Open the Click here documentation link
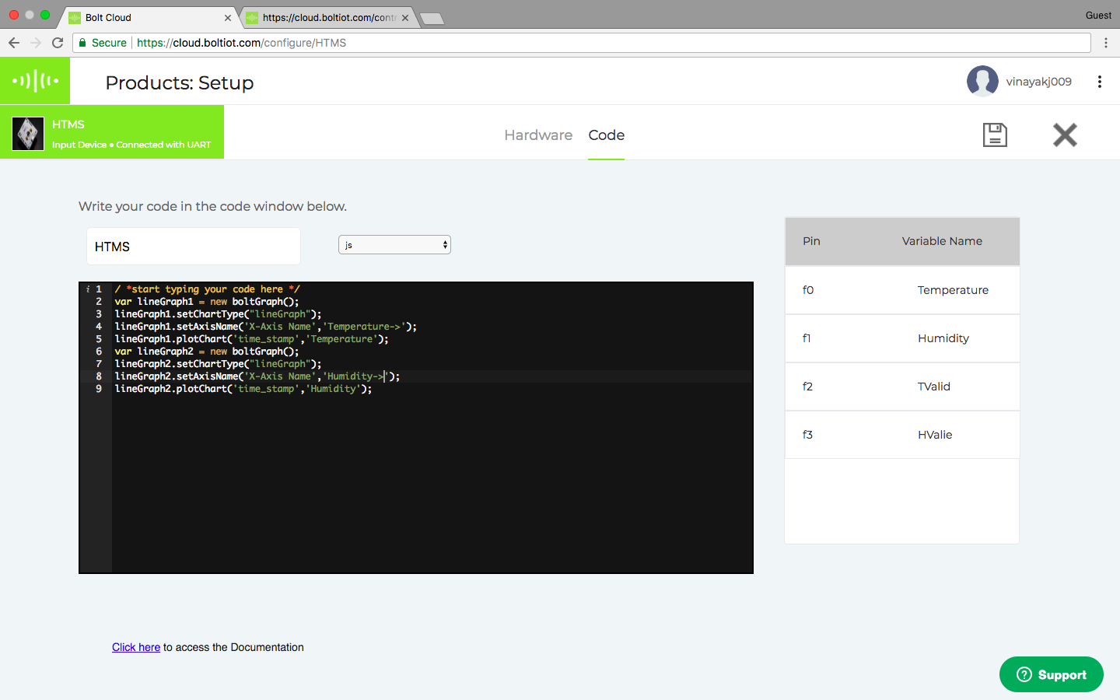The image size is (1120, 700). coord(136,647)
